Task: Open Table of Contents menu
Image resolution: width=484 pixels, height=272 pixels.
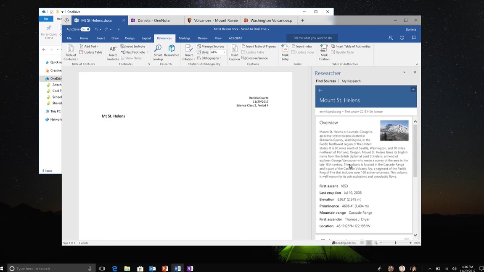Action: (70, 52)
